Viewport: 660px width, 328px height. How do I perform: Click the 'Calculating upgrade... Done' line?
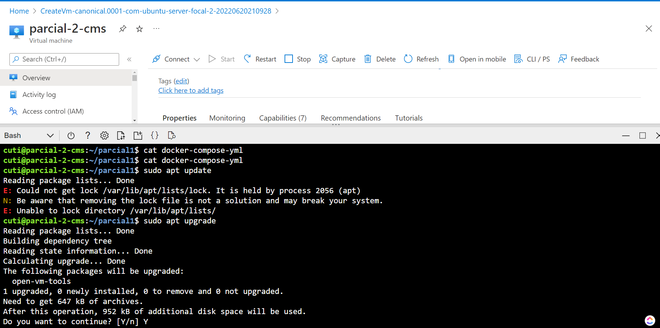pyautogui.click(x=64, y=261)
